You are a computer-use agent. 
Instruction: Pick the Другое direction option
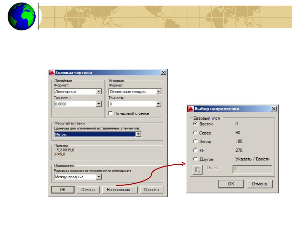(195, 159)
